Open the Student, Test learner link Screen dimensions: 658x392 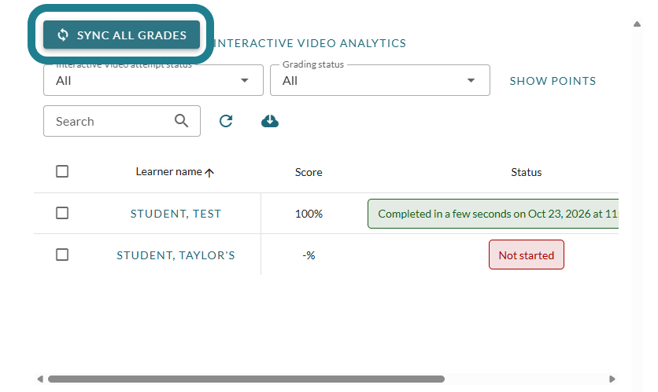pos(176,214)
